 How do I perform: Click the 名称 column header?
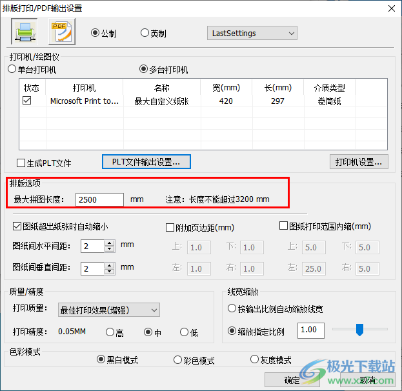[161, 88]
